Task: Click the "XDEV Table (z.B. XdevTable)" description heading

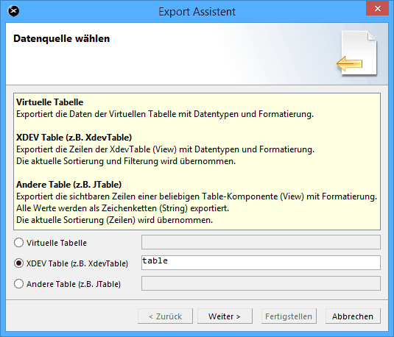Action: (74, 138)
